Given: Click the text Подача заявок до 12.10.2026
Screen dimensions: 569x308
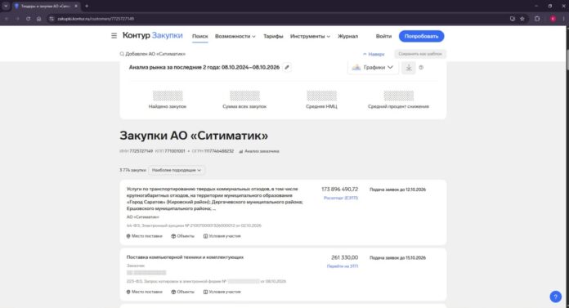Looking at the screenshot, I should (397, 190).
